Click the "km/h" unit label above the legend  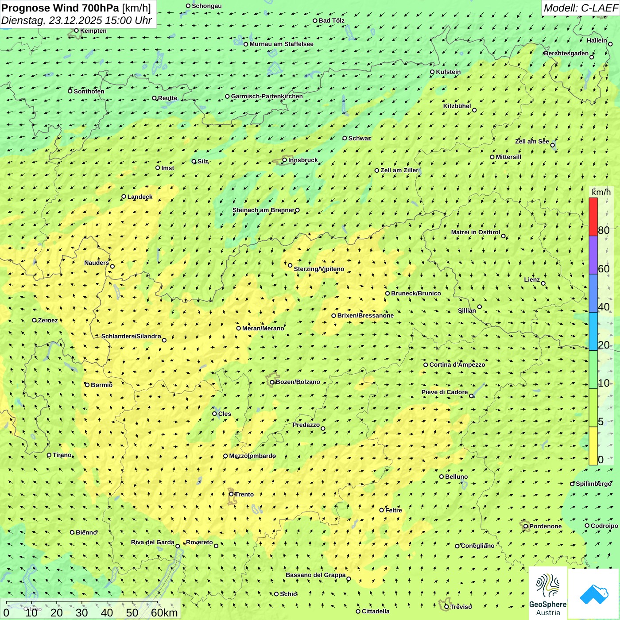[601, 192]
